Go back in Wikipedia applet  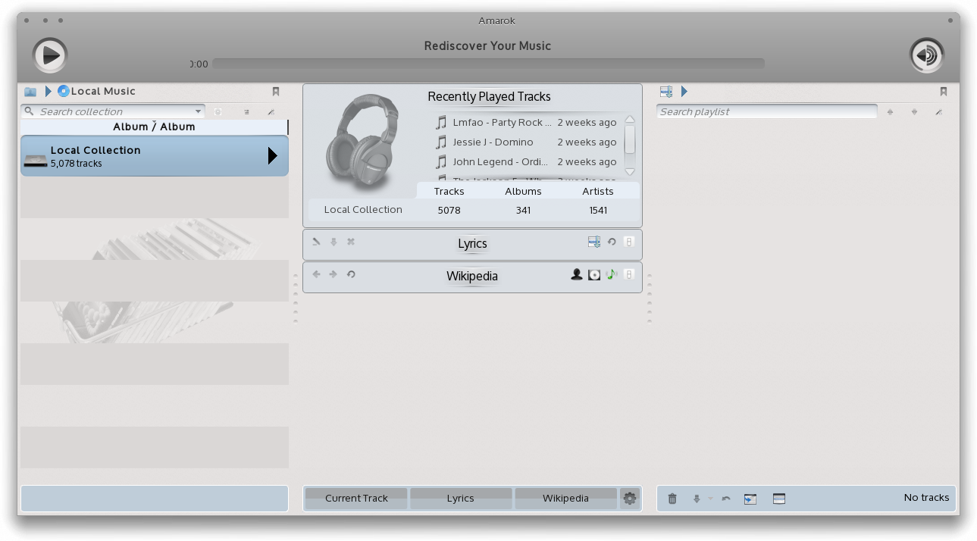coord(316,274)
